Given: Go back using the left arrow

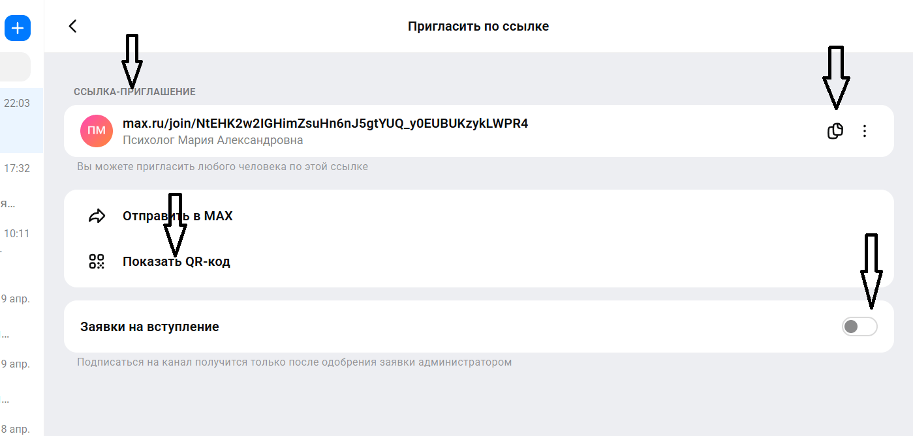Looking at the screenshot, I should click(73, 26).
